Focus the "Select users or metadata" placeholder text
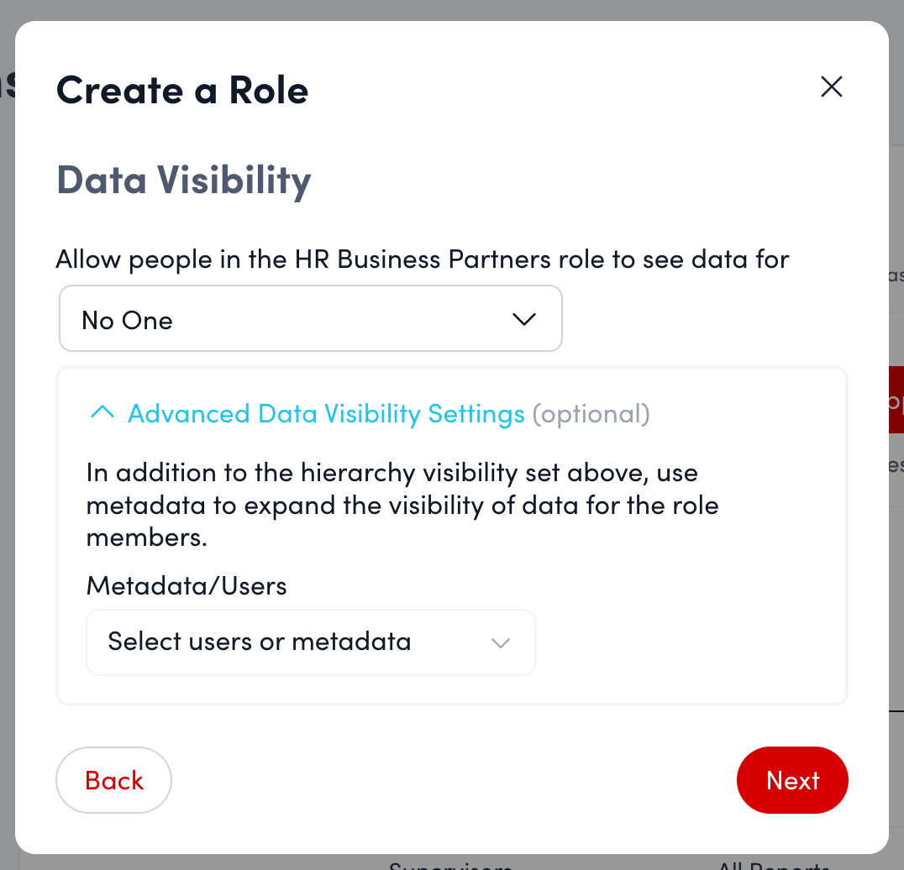Screen dimensions: 904x870 [x=260, y=642]
